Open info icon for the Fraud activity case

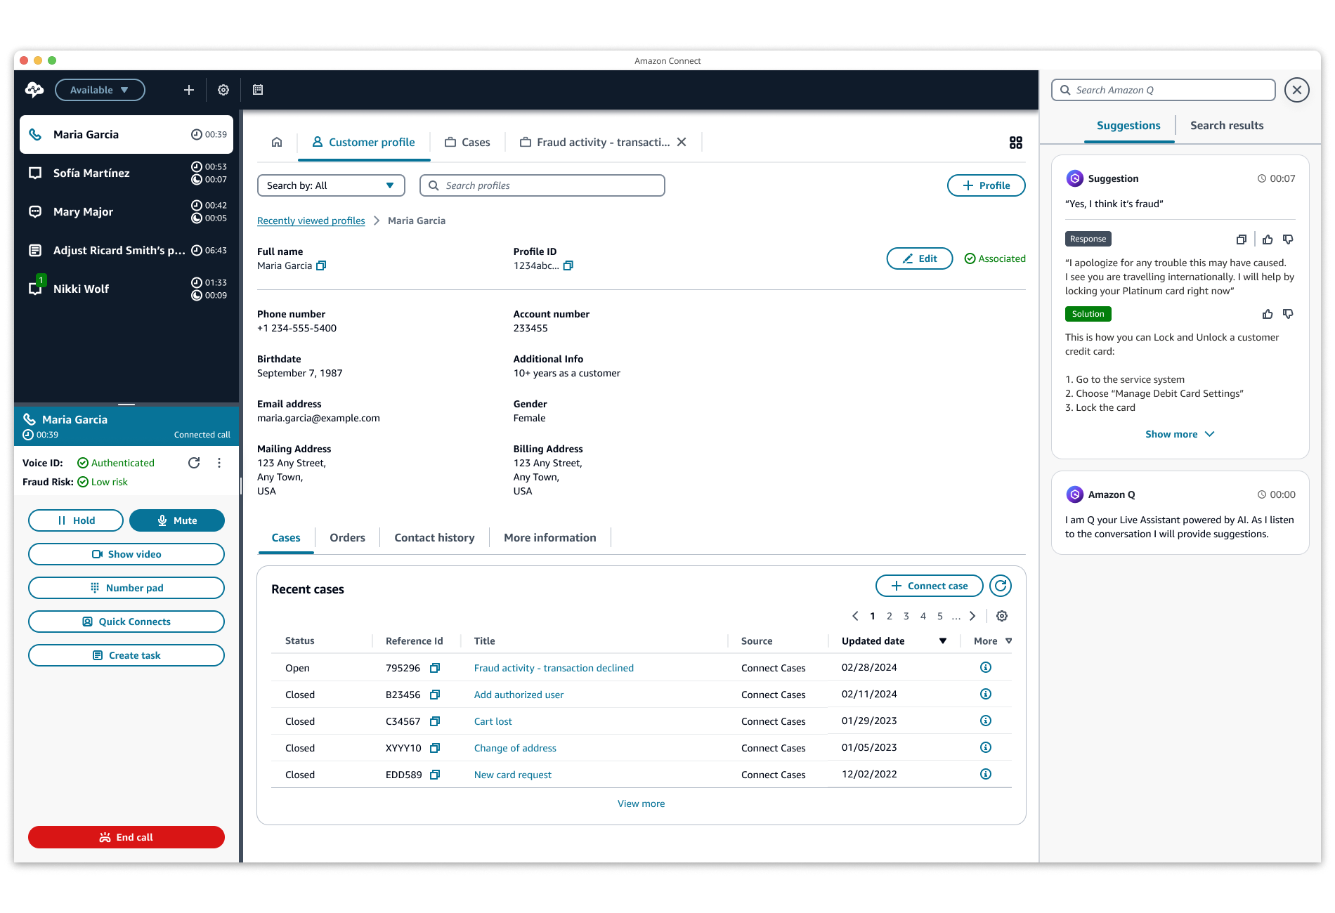pyautogui.click(x=985, y=667)
